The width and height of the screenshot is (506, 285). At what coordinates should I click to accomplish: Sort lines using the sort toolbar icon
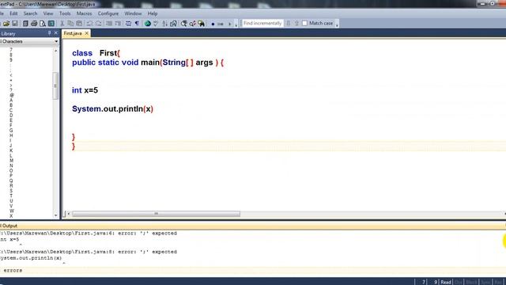[164, 23]
